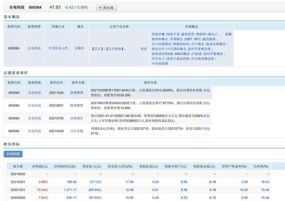Open 长电科技 link in 20210831 event row
Viewport: 285px width, 201px height.
coord(34,105)
